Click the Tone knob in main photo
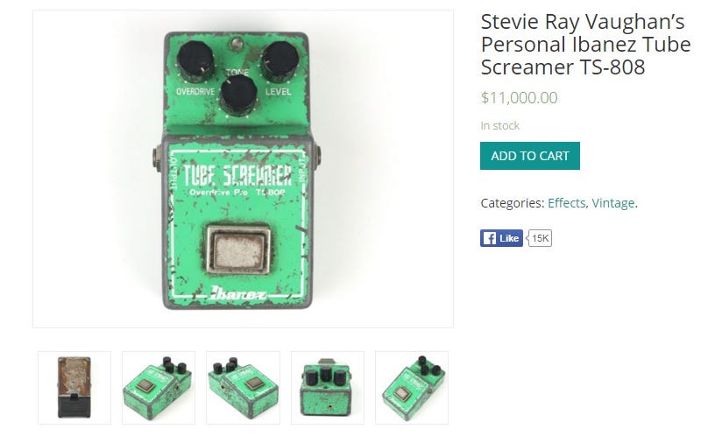 [238, 95]
